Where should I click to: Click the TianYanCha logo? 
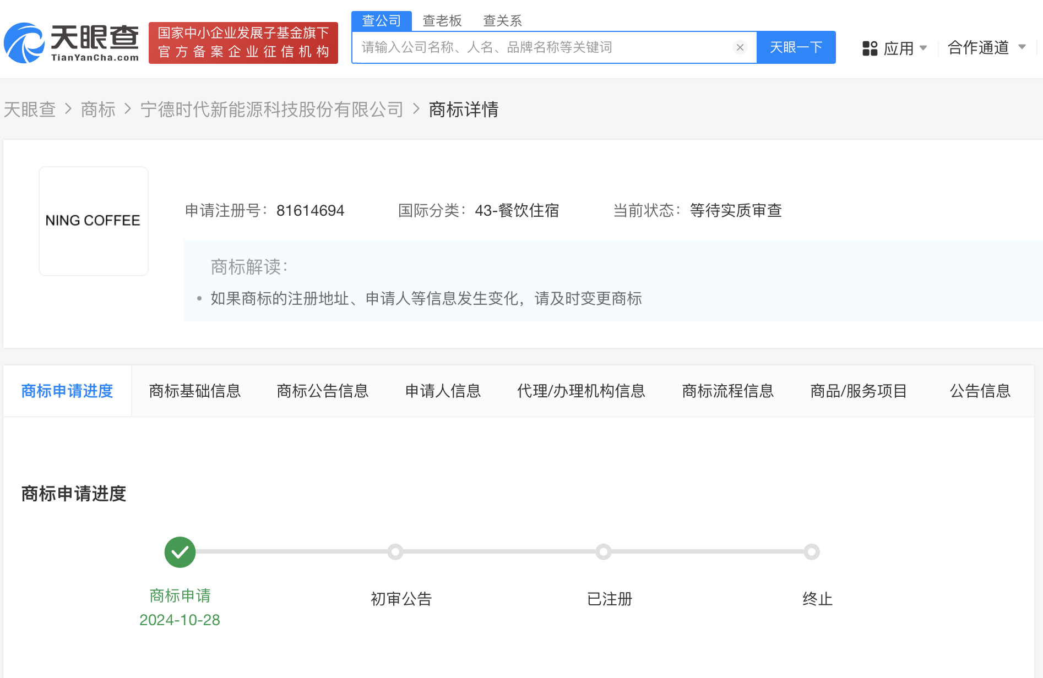[72, 43]
